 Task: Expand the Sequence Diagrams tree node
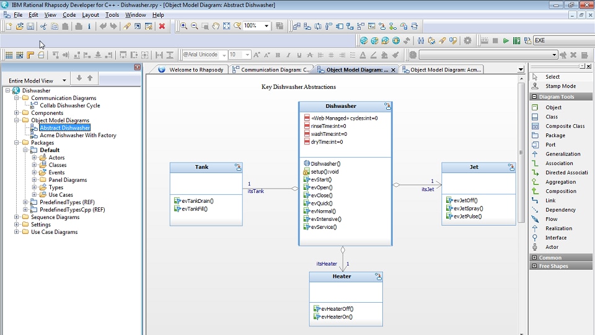click(x=16, y=217)
